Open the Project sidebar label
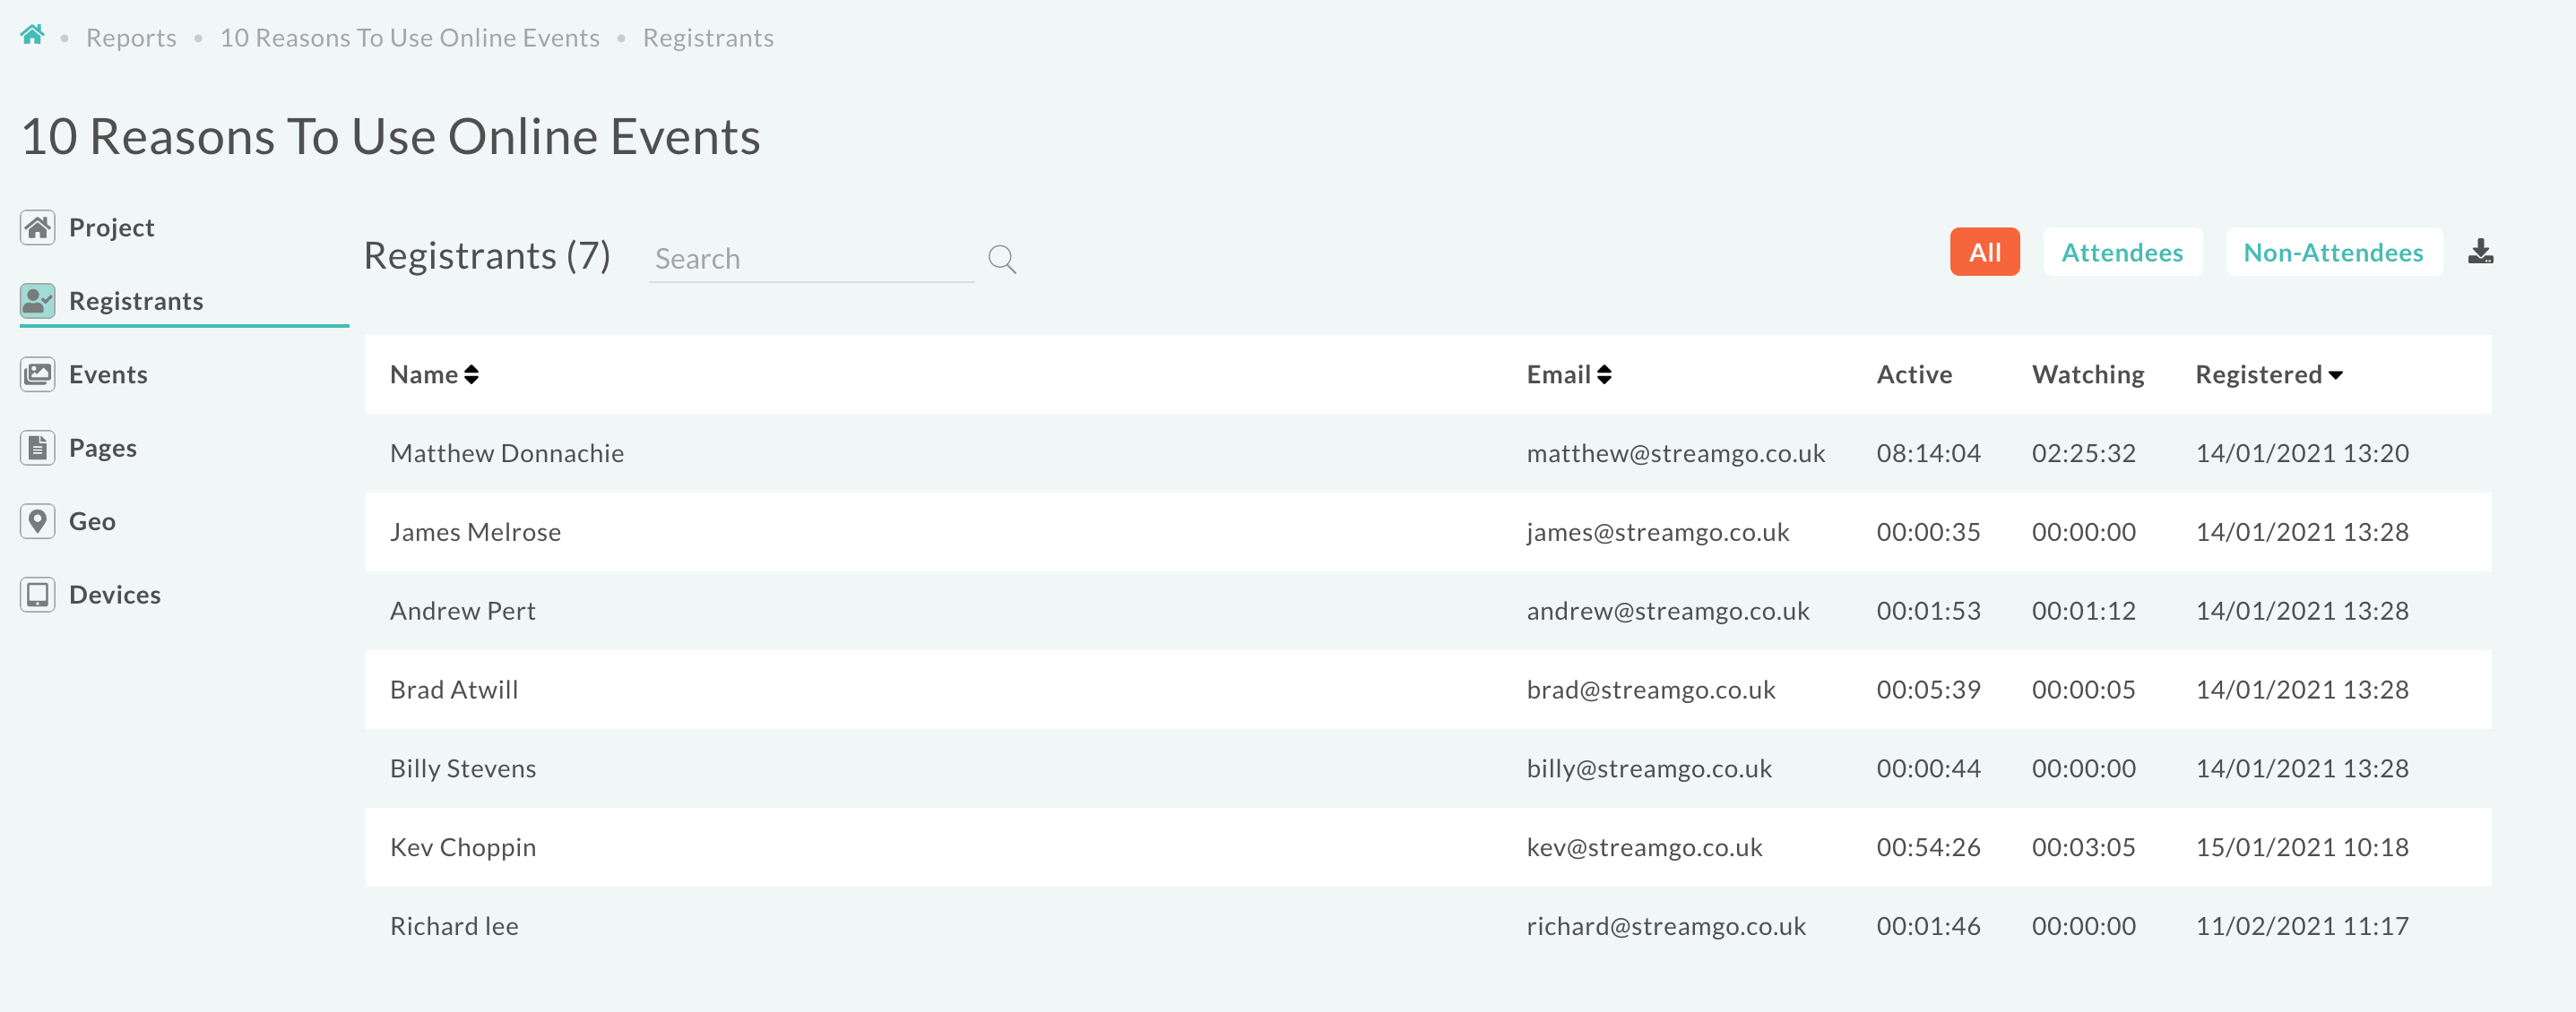Viewport: 2576px width, 1012px height. tap(112, 227)
